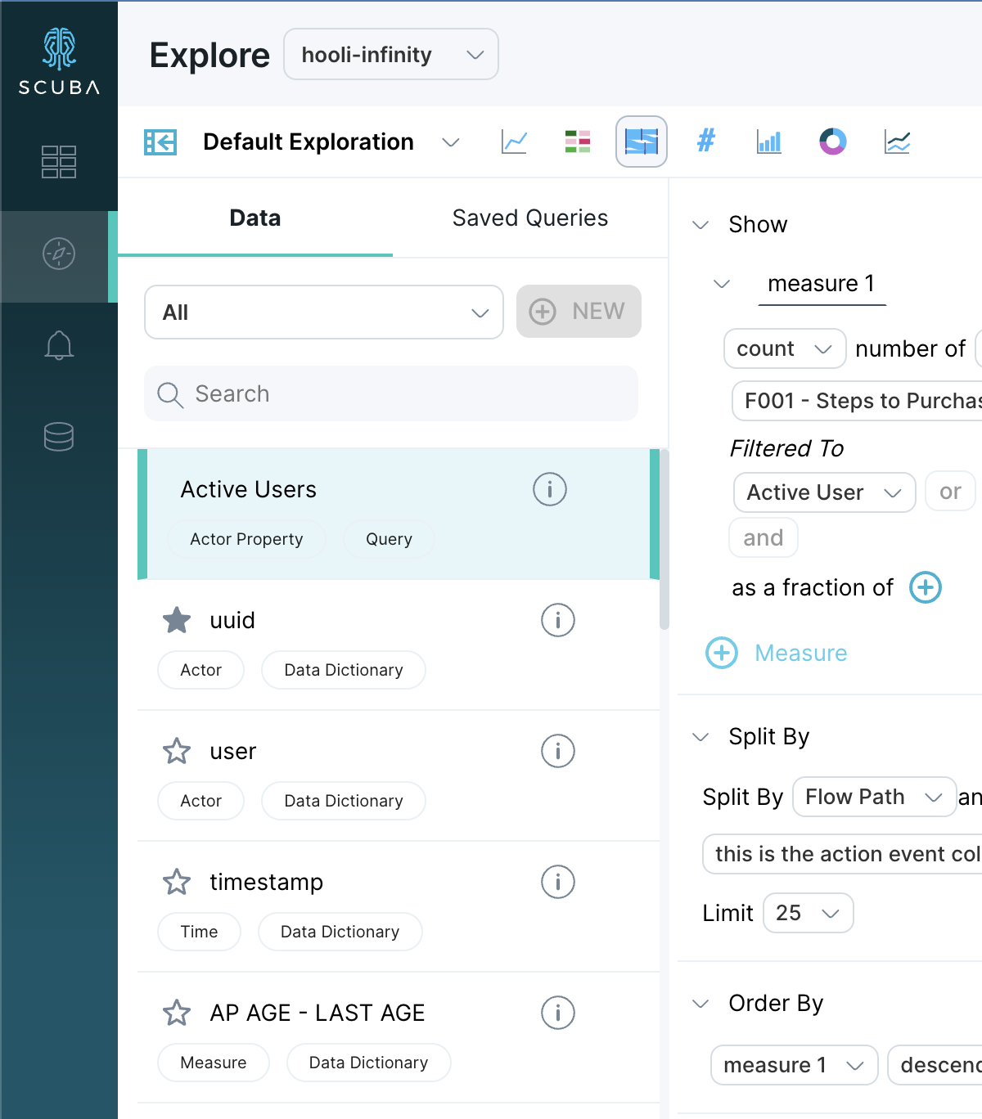This screenshot has height=1119, width=982.
Task: Click the Time tag under timestamp
Action: [199, 932]
